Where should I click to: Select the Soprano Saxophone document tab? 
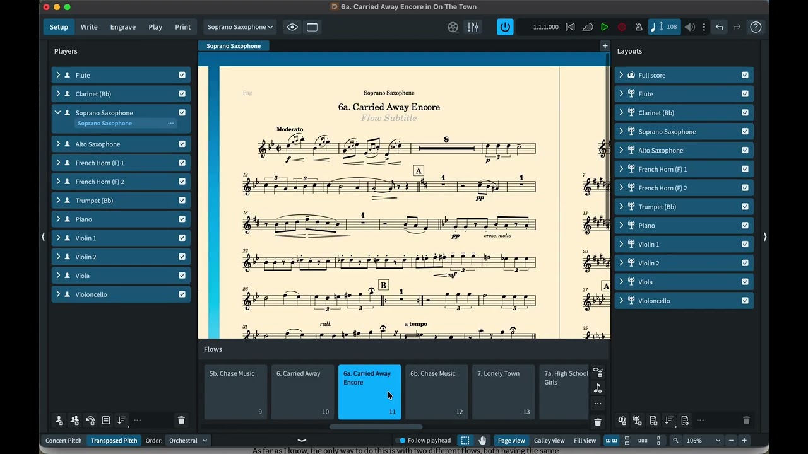click(234, 45)
